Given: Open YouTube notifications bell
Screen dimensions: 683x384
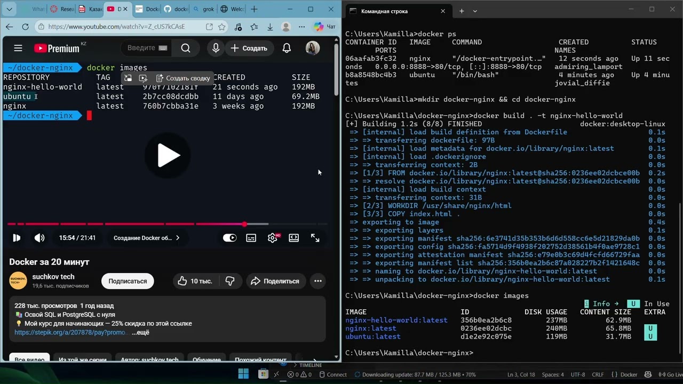Looking at the screenshot, I should coord(287,48).
